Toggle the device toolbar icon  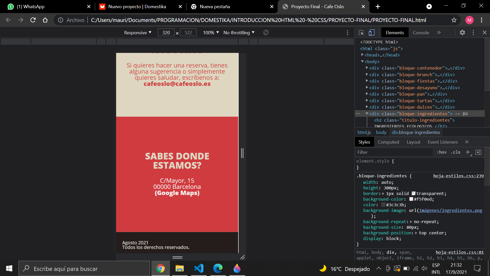coord(372,32)
